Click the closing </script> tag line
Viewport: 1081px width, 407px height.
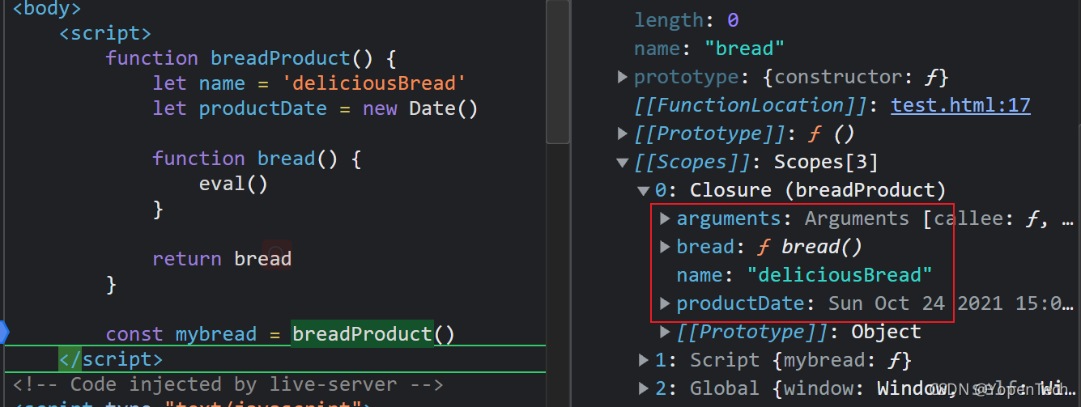click(111, 358)
